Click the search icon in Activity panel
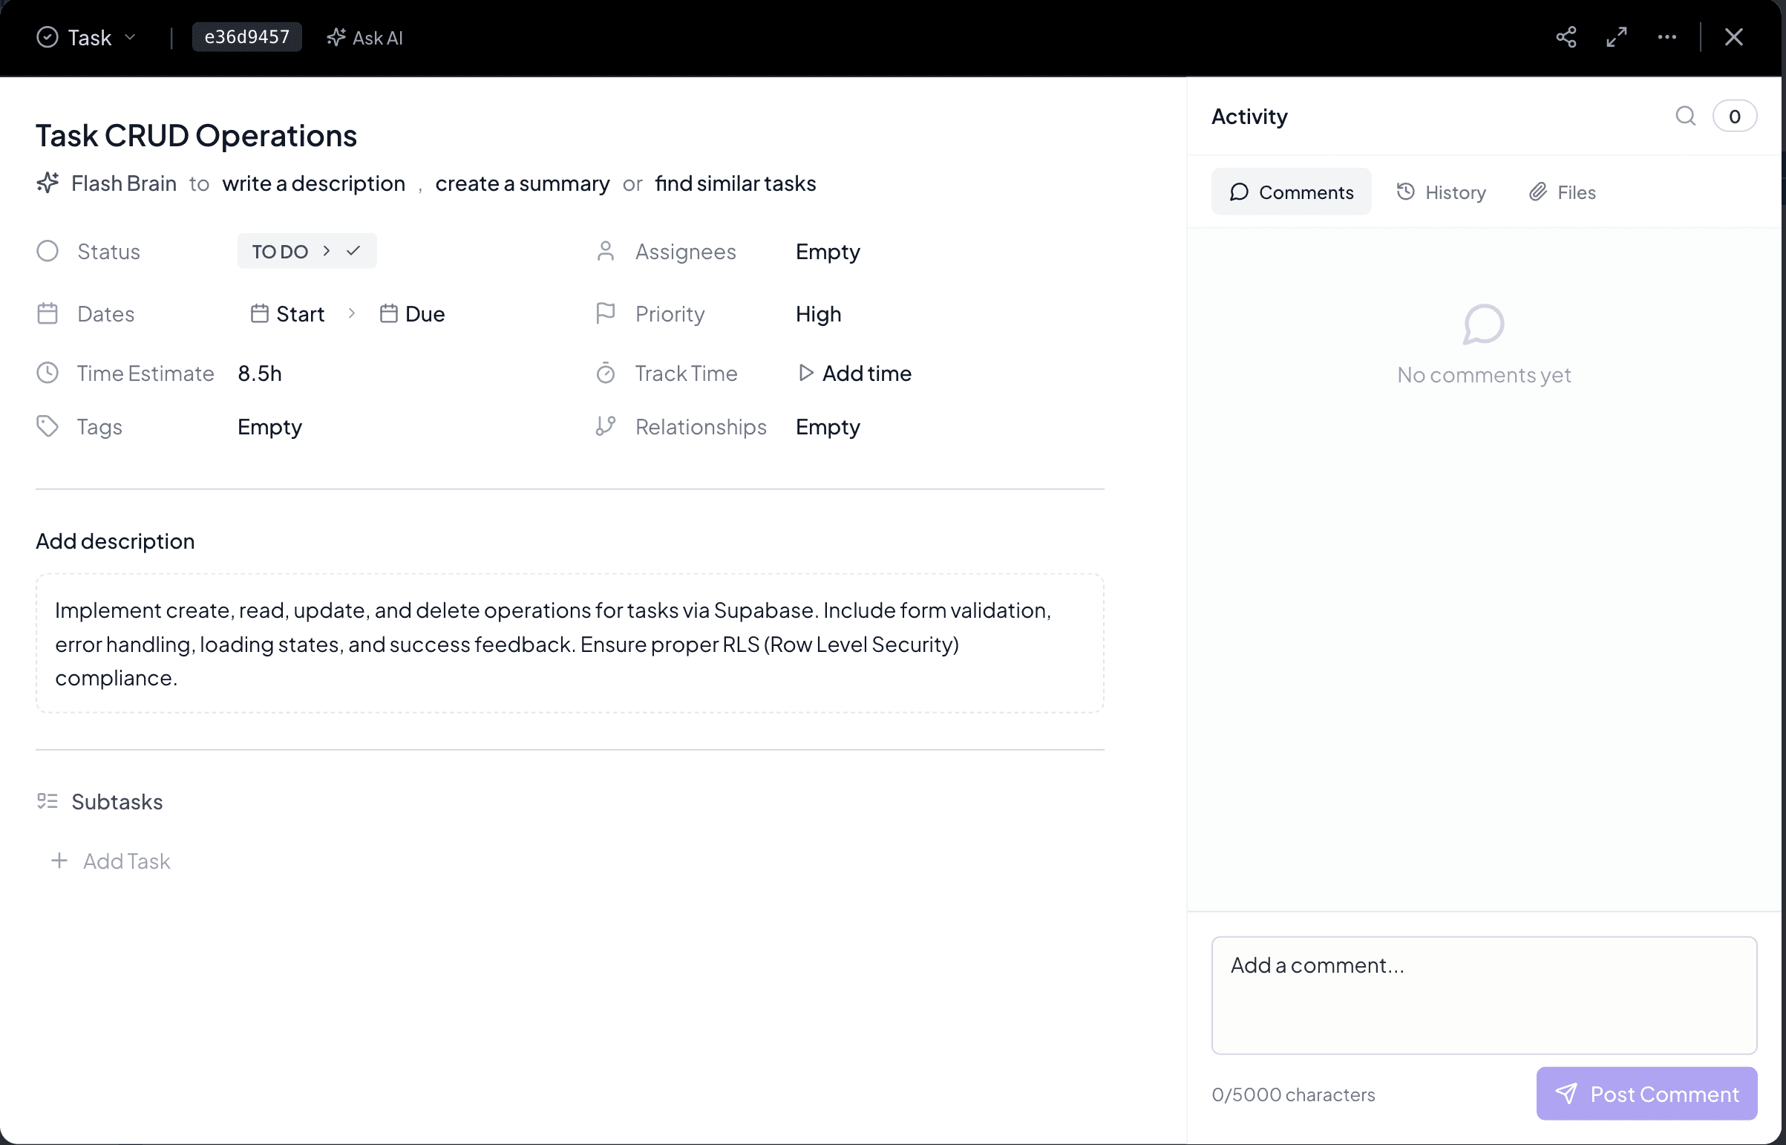Image resolution: width=1786 pixels, height=1145 pixels. (1685, 116)
